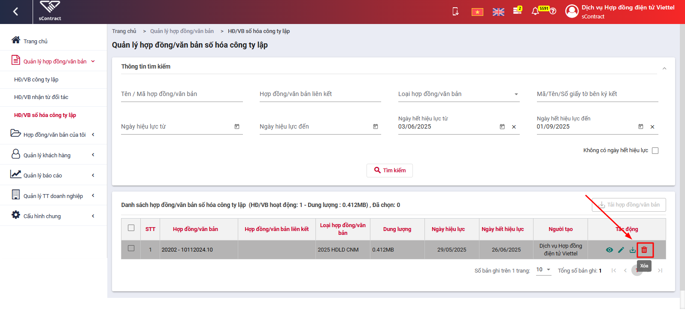685x312 pixels.
Task: Expand Hợp đồng/văn bản của tôi menu
Action: click(53, 134)
